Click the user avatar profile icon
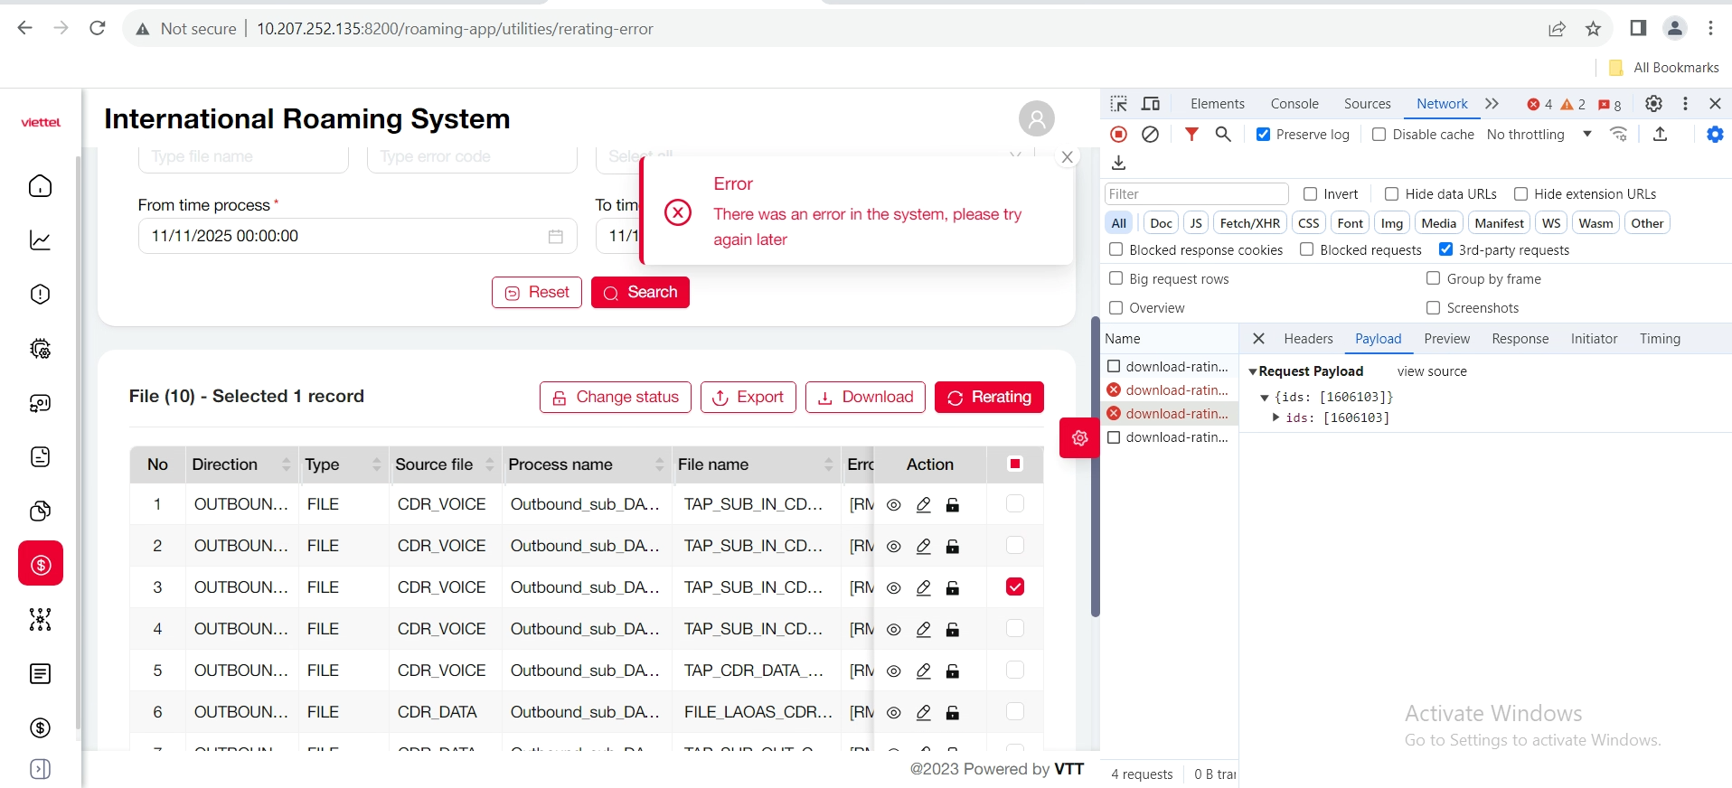 (x=1036, y=118)
